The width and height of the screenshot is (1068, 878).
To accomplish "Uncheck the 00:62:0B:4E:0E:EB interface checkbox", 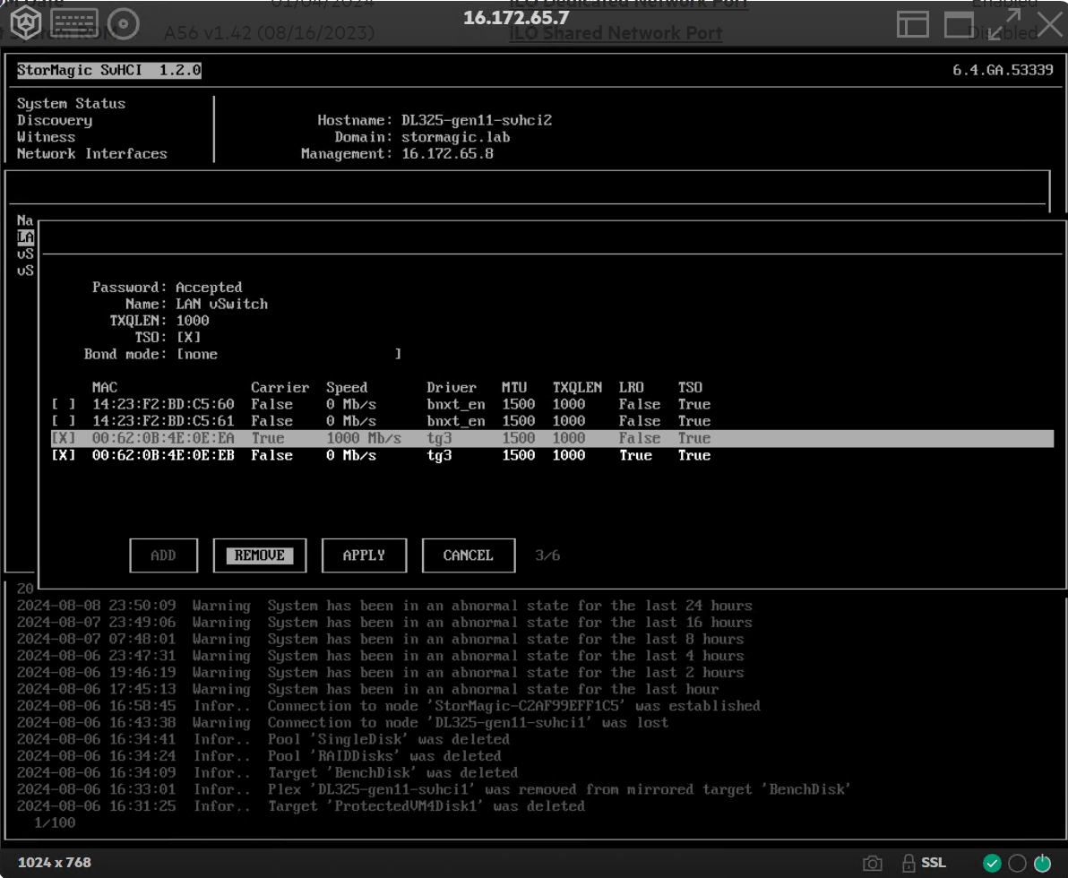I will [x=64, y=455].
